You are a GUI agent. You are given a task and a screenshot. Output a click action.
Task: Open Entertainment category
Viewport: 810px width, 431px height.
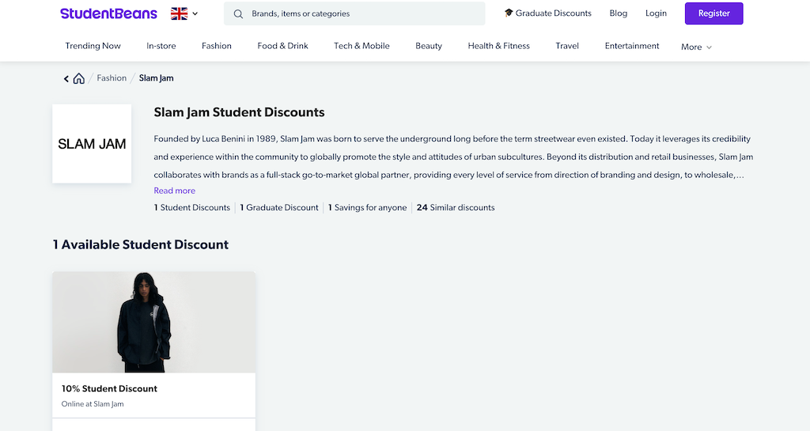click(632, 46)
